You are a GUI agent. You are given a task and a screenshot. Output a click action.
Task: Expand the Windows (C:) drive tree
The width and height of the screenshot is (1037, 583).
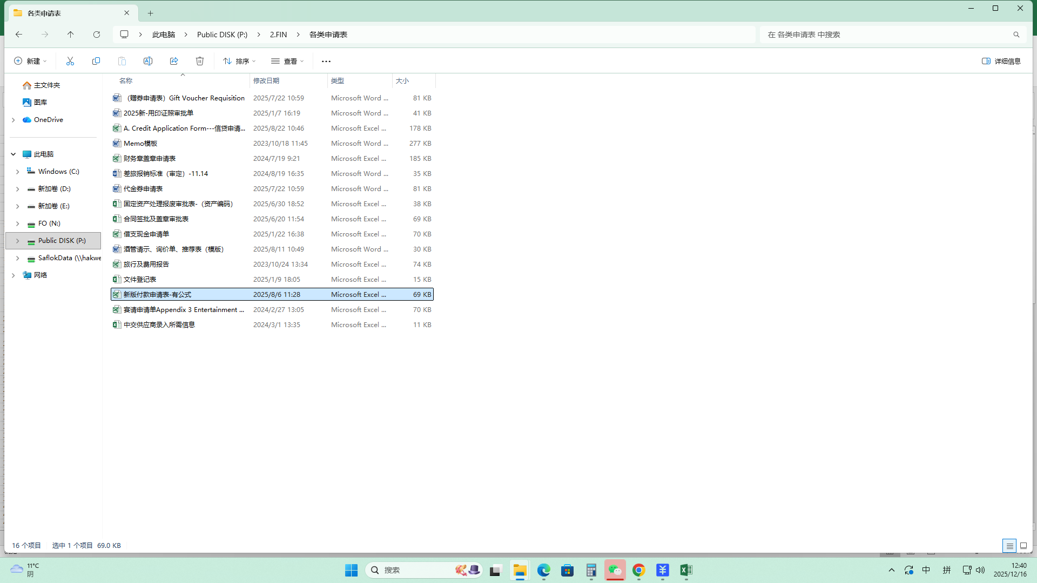(x=18, y=172)
